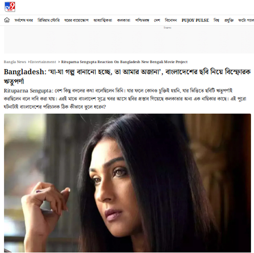The width and height of the screenshot is (254, 253).
Task: Select দেশ menu item
Action: pos(157,20)
